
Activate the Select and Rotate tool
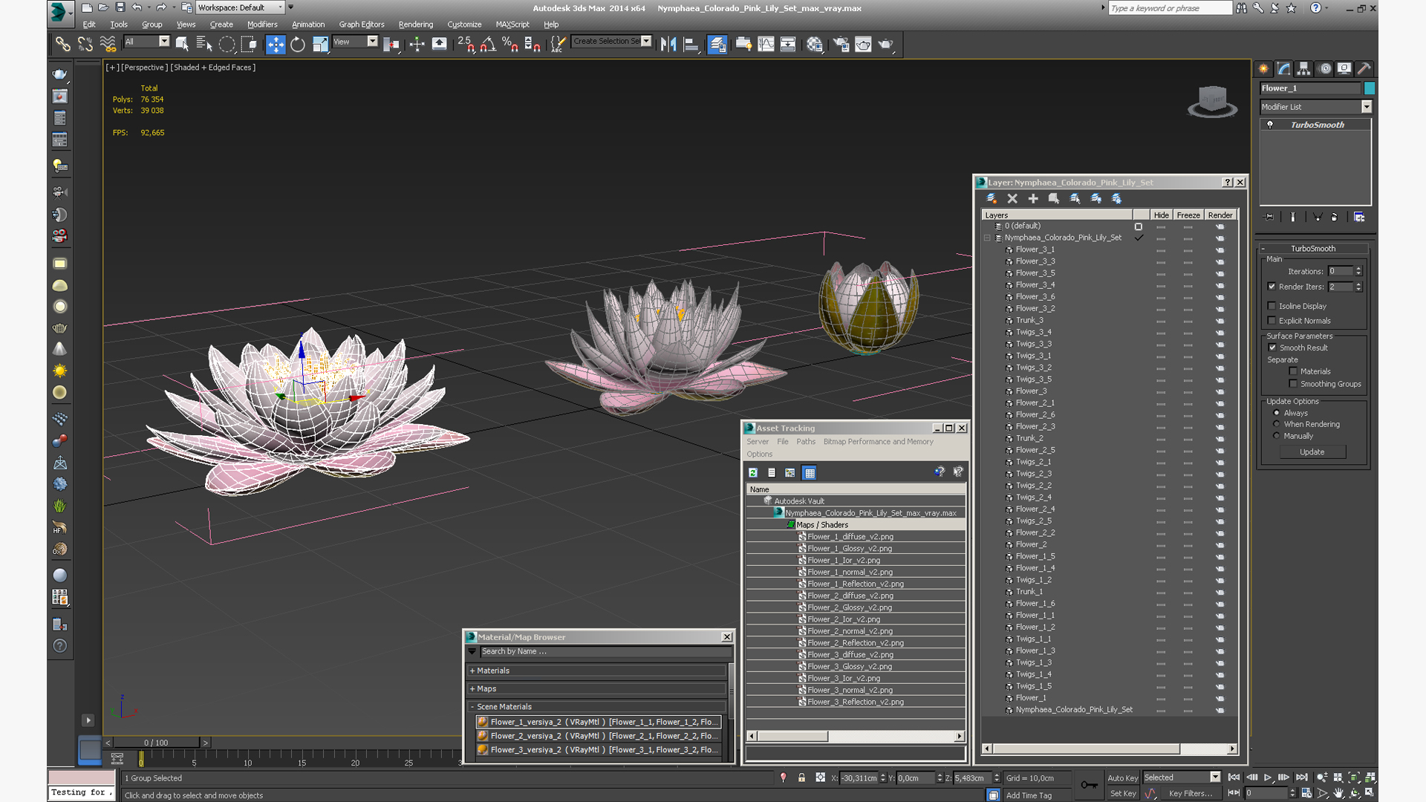(x=298, y=45)
